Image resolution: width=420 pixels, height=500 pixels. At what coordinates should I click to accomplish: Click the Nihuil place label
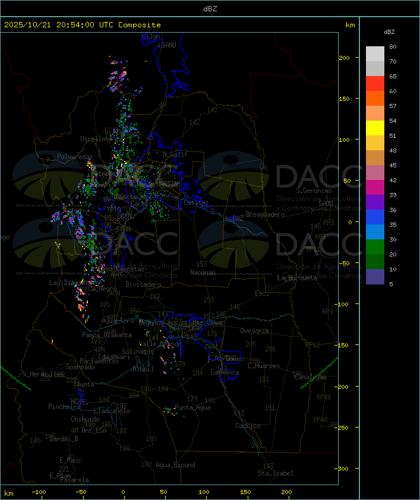point(143,369)
